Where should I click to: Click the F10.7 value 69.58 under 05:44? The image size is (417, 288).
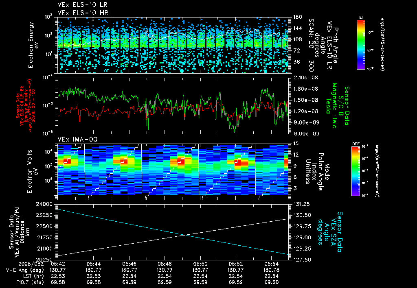pos(94,282)
